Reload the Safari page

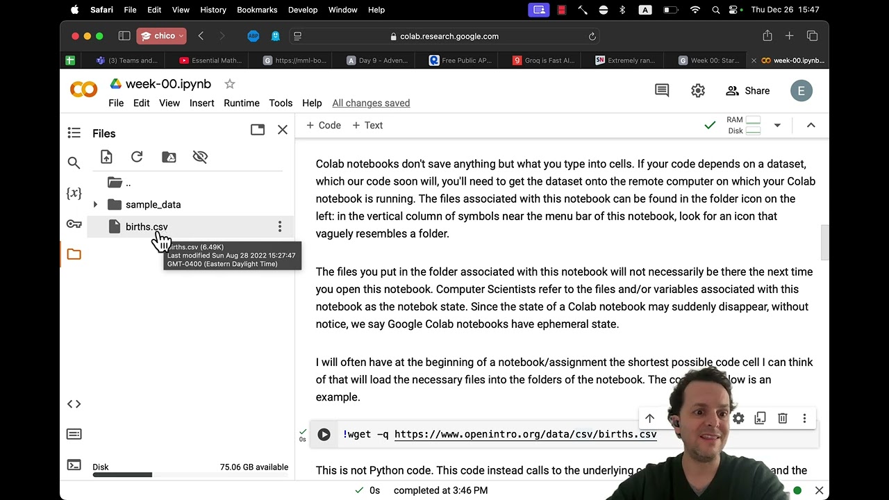click(592, 36)
